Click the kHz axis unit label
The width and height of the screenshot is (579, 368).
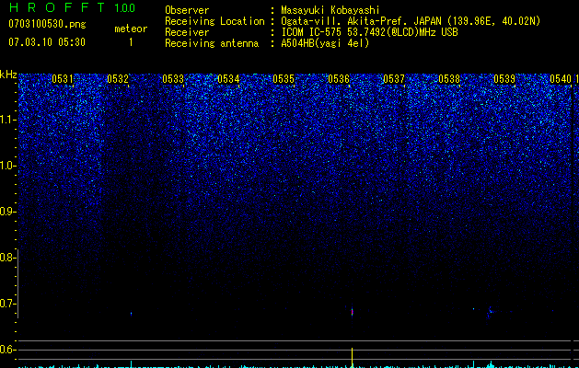pos(8,75)
